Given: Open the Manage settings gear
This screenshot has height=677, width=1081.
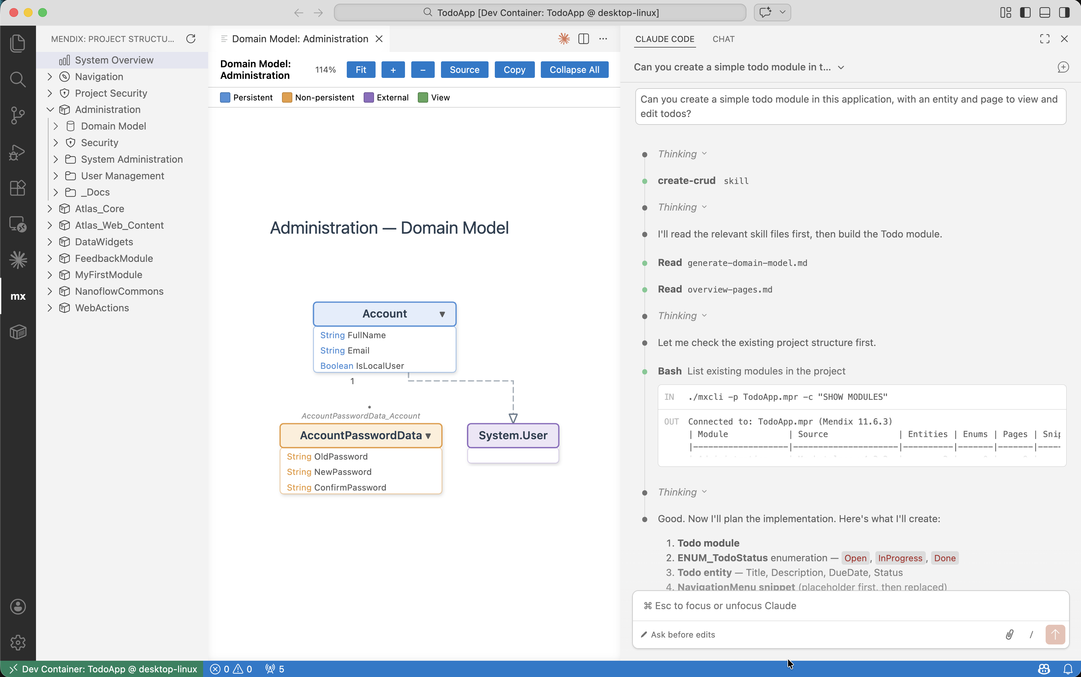Looking at the screenshot, I should click(18, 643).
